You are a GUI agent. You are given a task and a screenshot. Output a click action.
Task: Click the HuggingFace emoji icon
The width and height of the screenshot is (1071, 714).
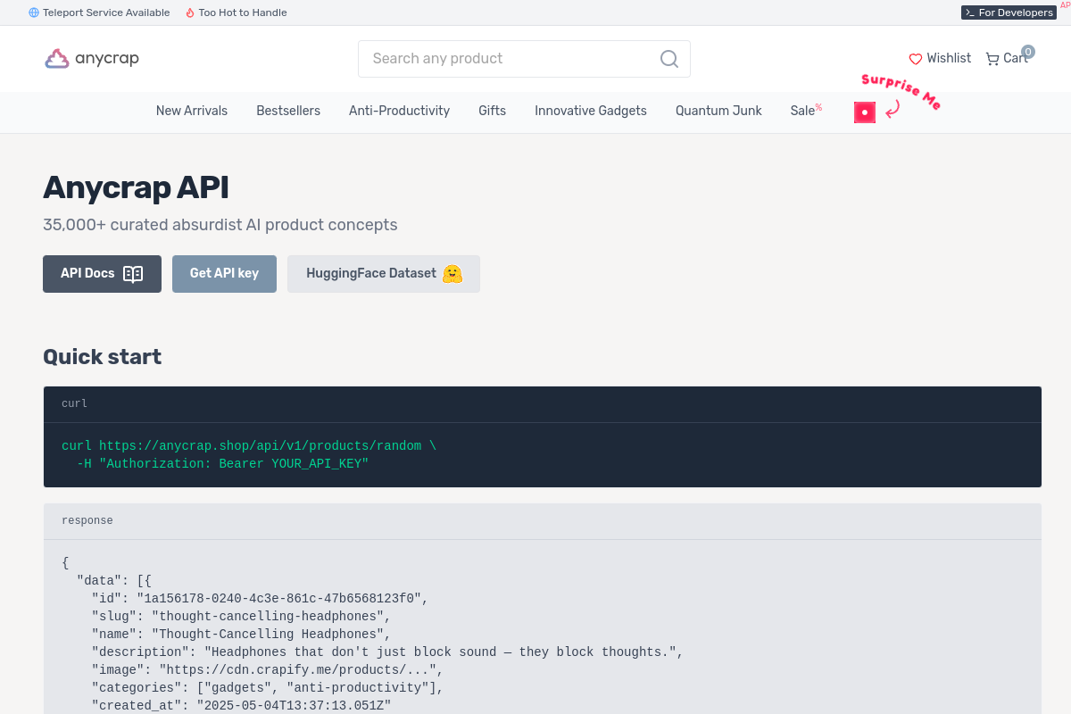coord(452,274)
